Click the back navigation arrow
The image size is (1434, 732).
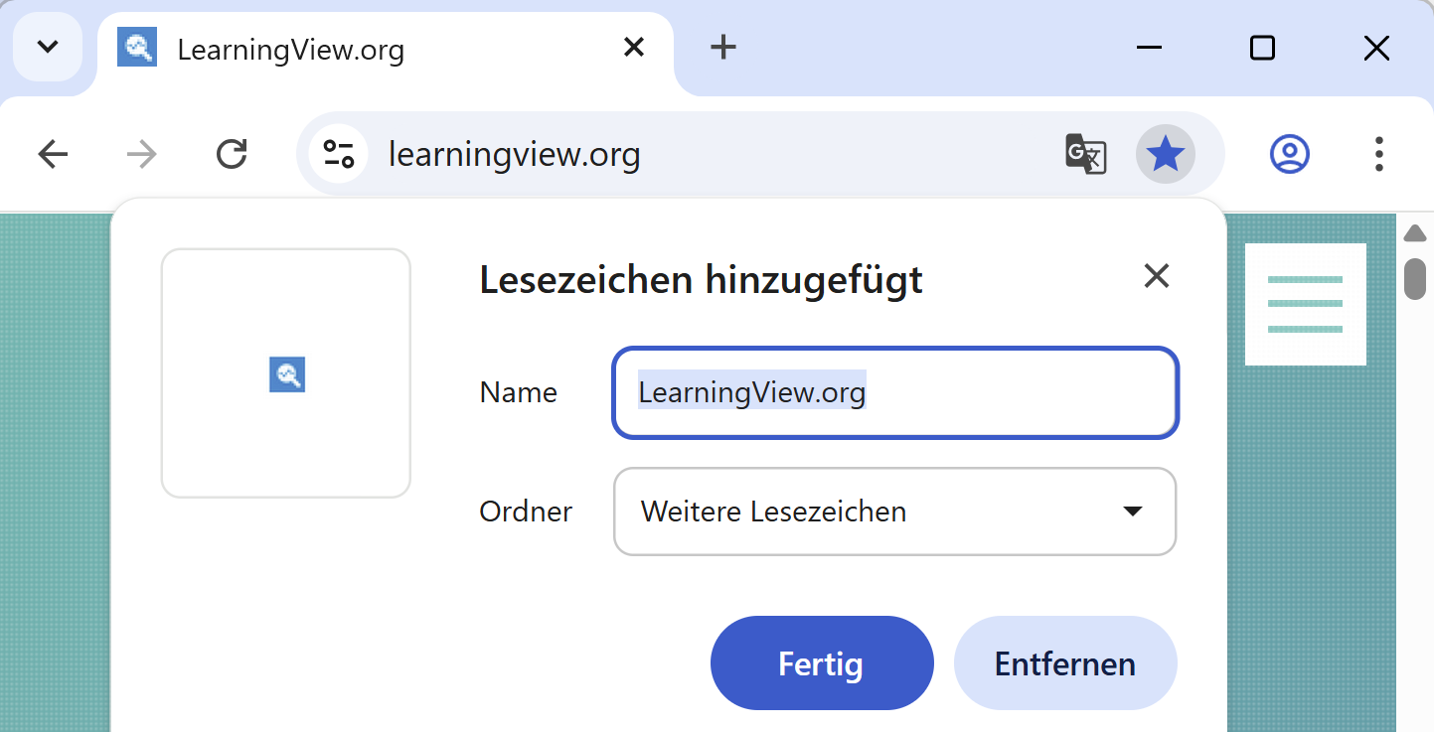[x=53, y=154]
